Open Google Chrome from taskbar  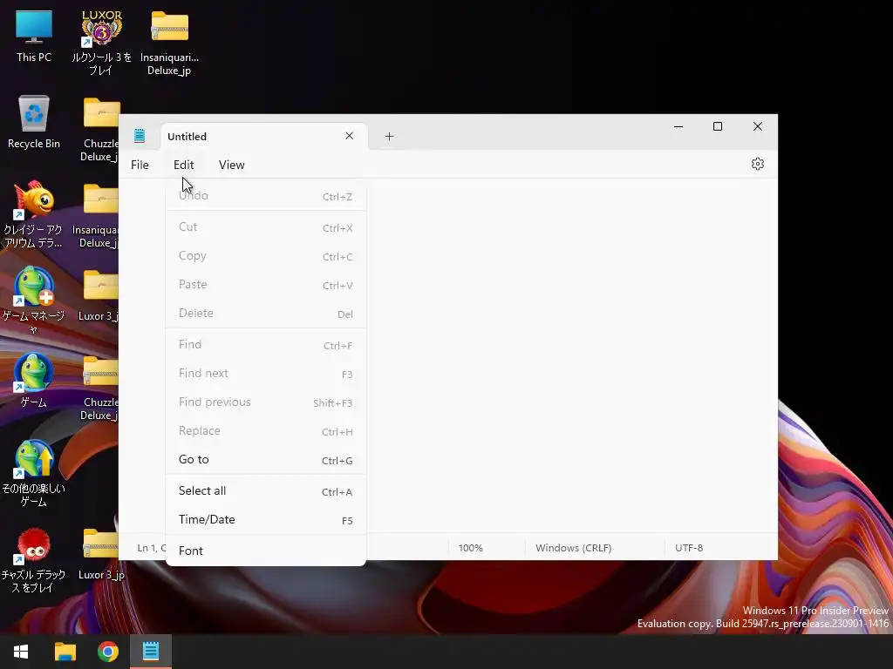tap(107, 652)
